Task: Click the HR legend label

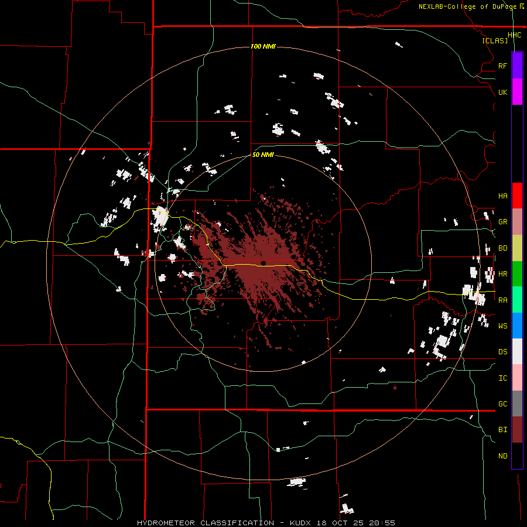Action: point(502,274)
